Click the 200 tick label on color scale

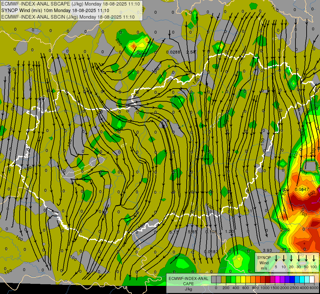(x=226, y=288)
